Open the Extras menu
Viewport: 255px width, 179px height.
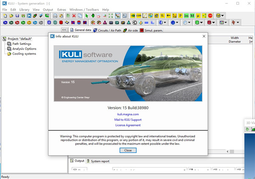pyautogui.click(x=62, y=9)
